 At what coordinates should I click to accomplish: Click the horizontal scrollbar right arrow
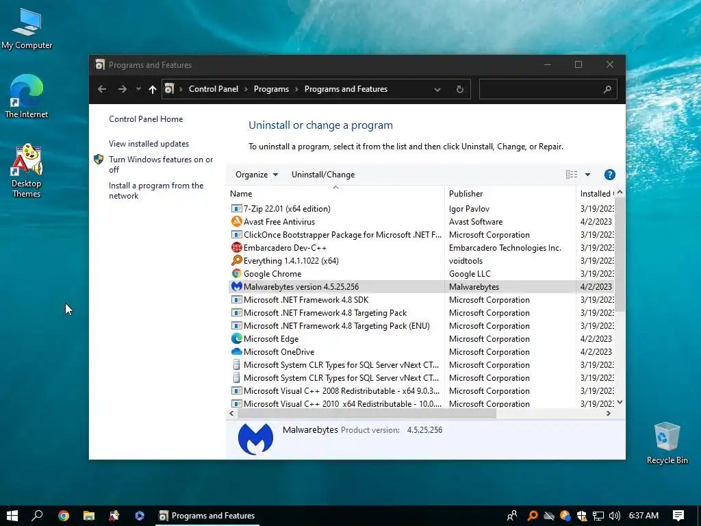pos(608,413)
